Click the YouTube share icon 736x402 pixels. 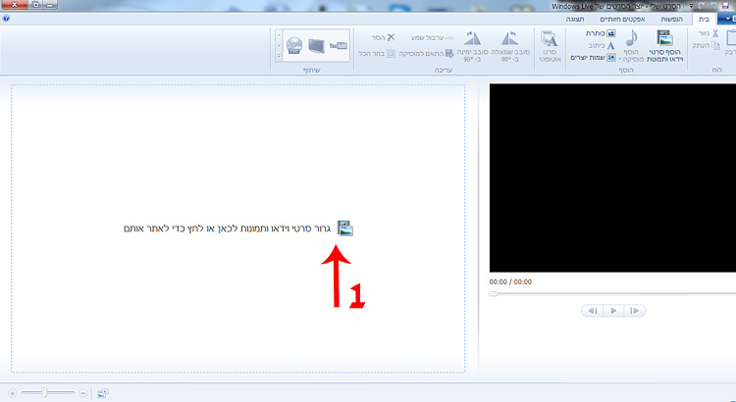point(339,45)
